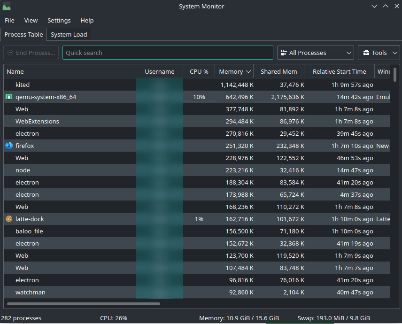Click the End Process button

[31, 53]
